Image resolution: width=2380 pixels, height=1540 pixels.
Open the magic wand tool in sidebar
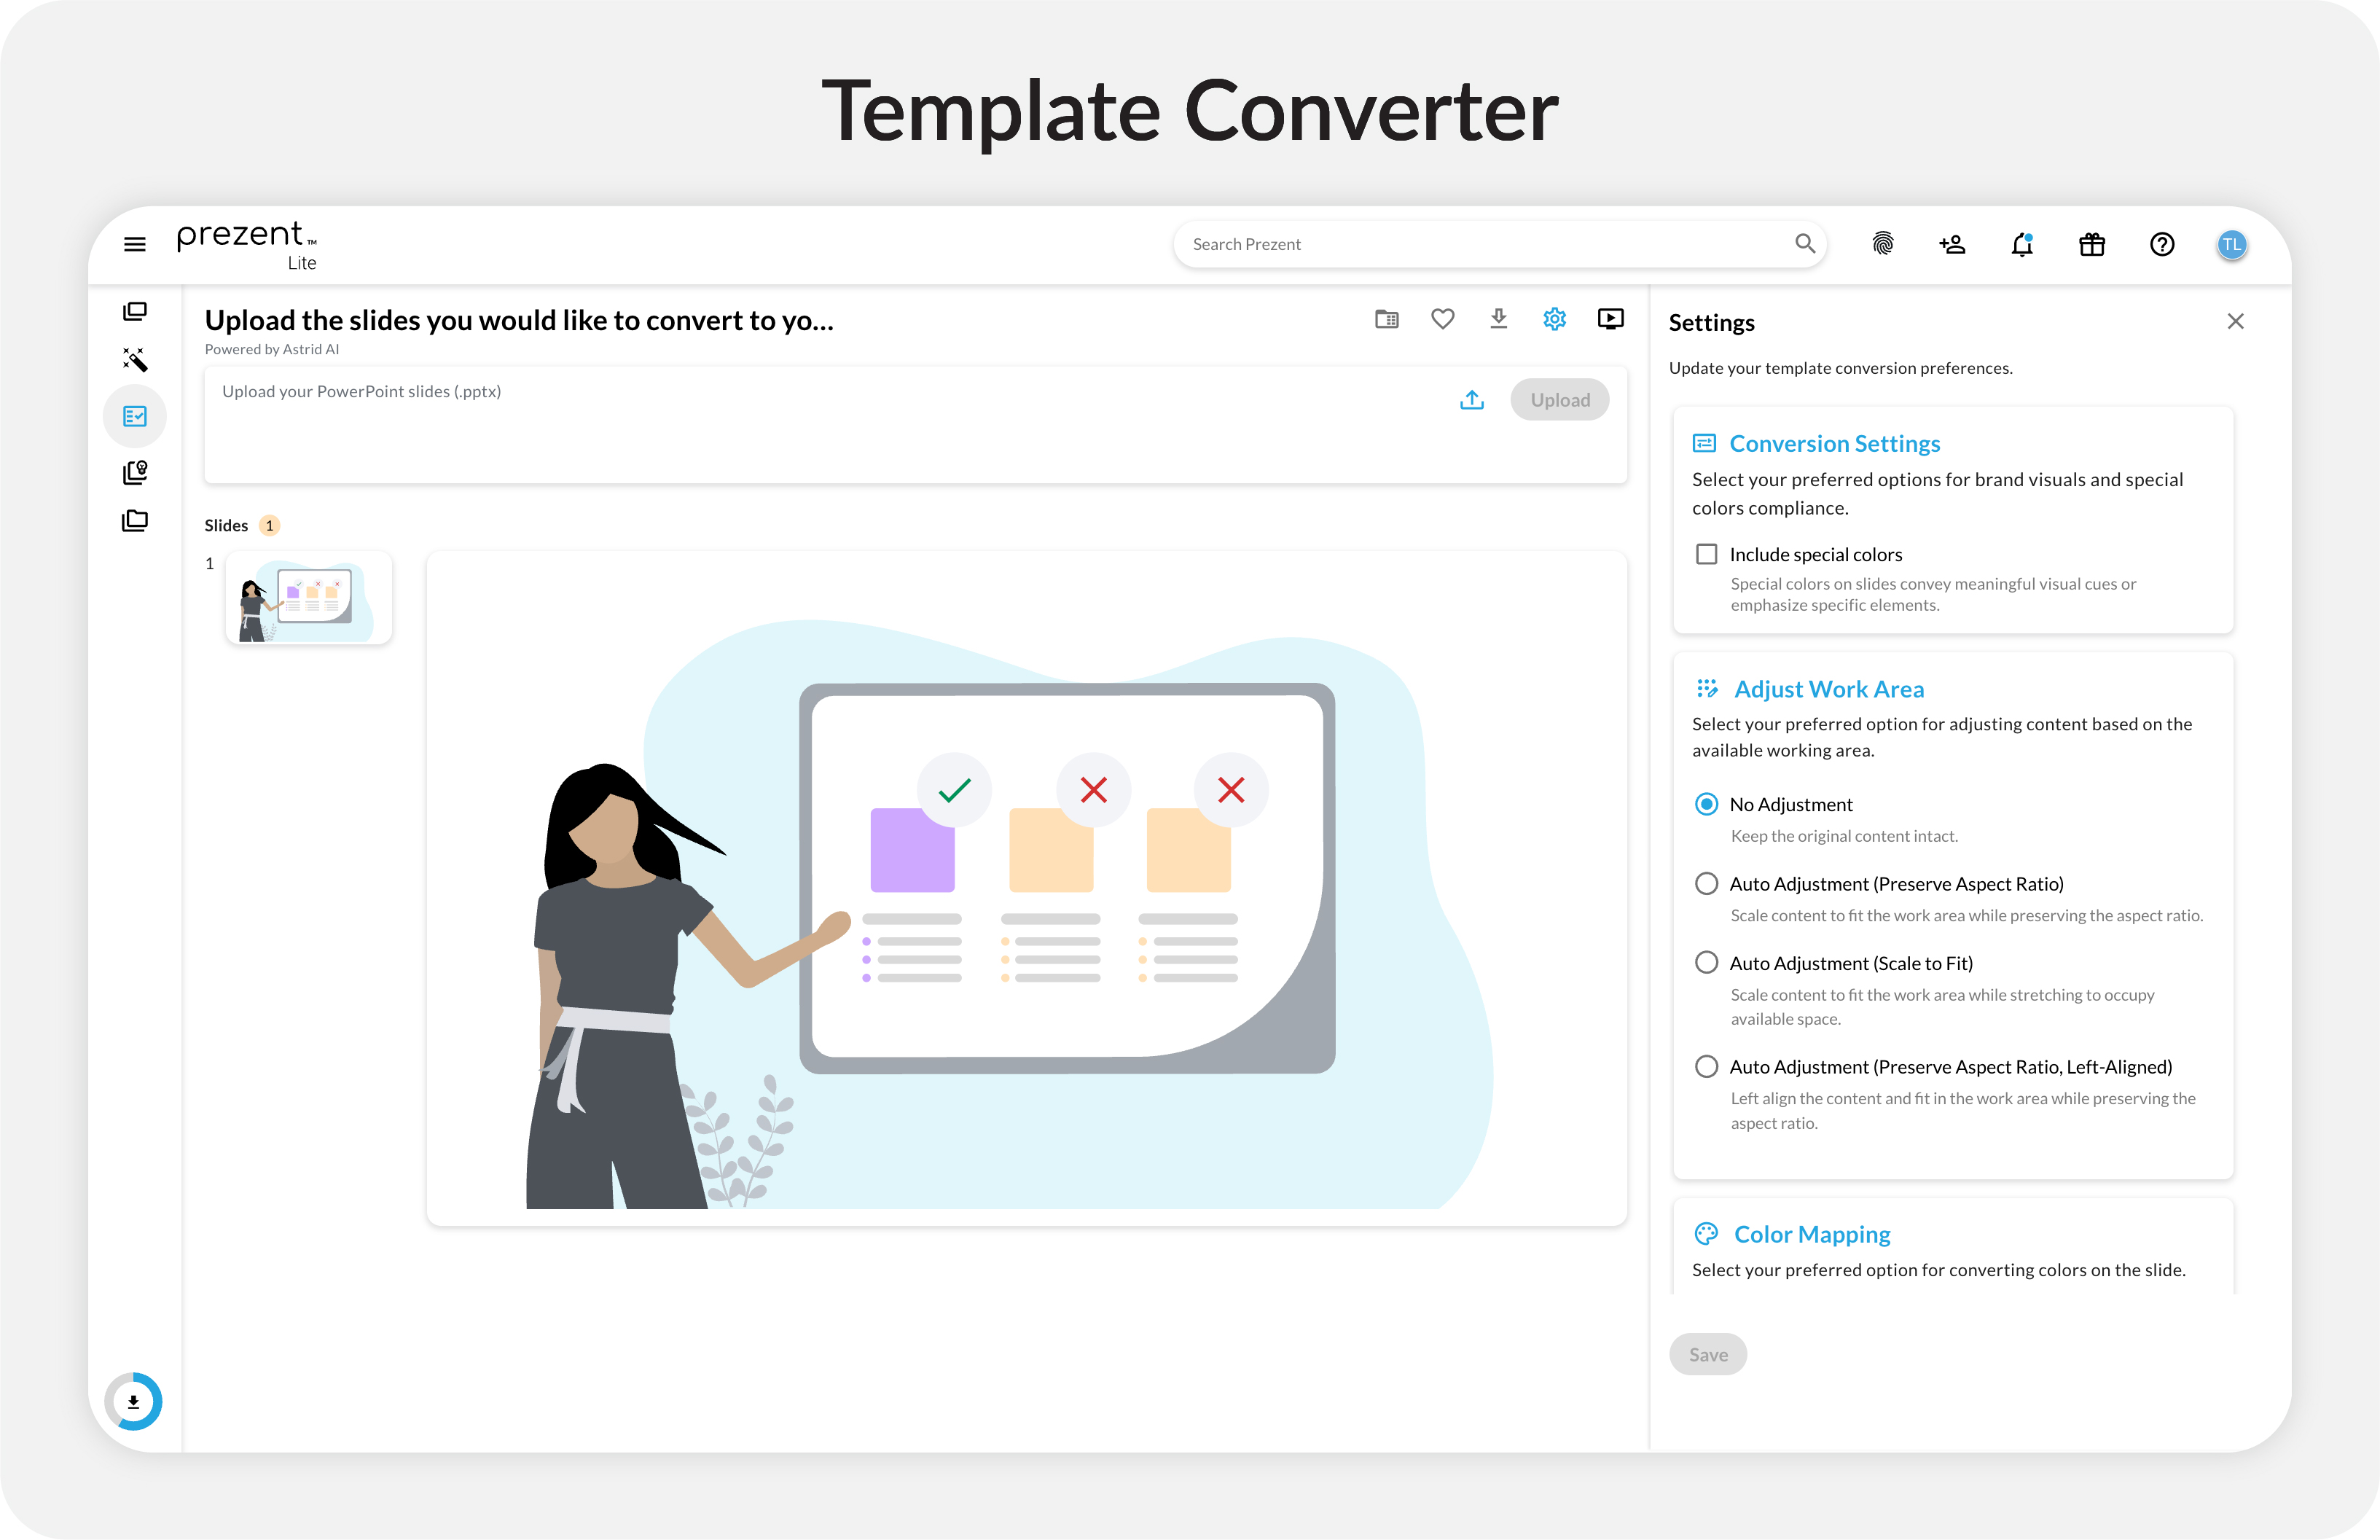click(x=135, y=360)
